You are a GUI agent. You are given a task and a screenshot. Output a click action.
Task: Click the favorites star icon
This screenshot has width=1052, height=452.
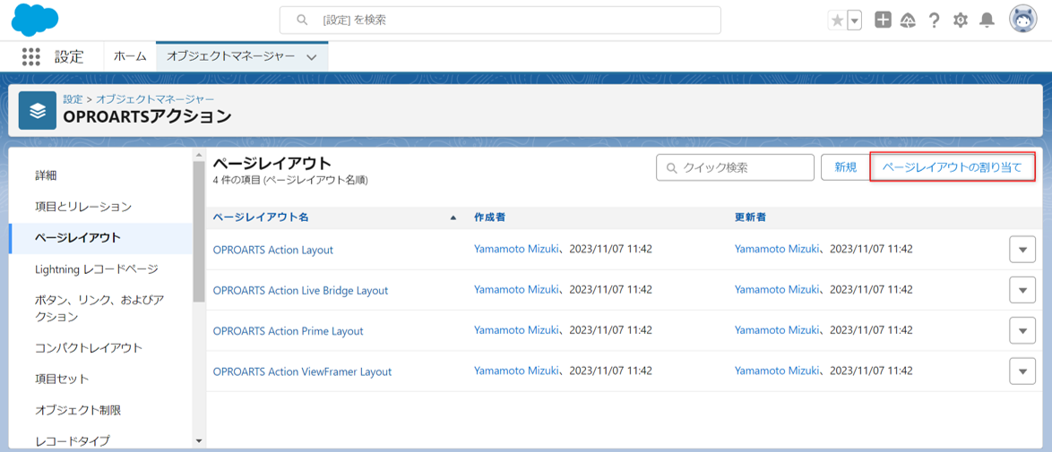(x=837, y=21)
